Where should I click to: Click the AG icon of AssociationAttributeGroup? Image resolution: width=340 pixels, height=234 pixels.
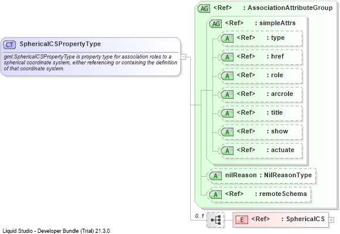204,8
